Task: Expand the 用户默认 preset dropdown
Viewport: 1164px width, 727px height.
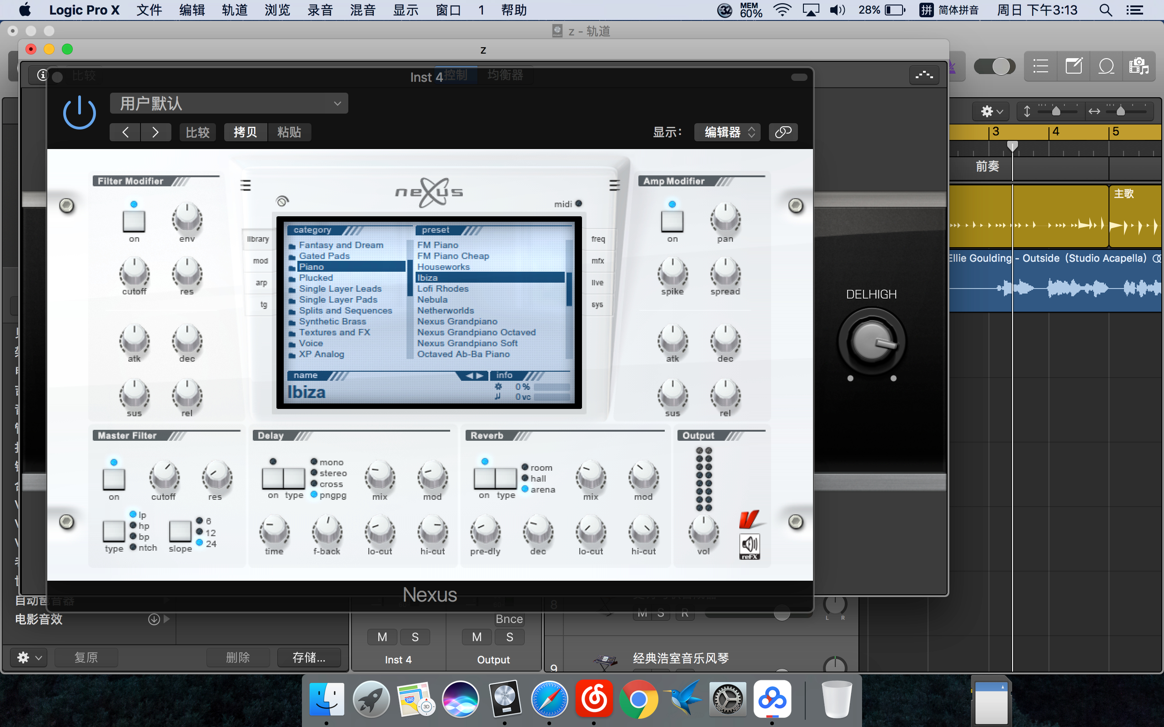Action: click(229, 104)
